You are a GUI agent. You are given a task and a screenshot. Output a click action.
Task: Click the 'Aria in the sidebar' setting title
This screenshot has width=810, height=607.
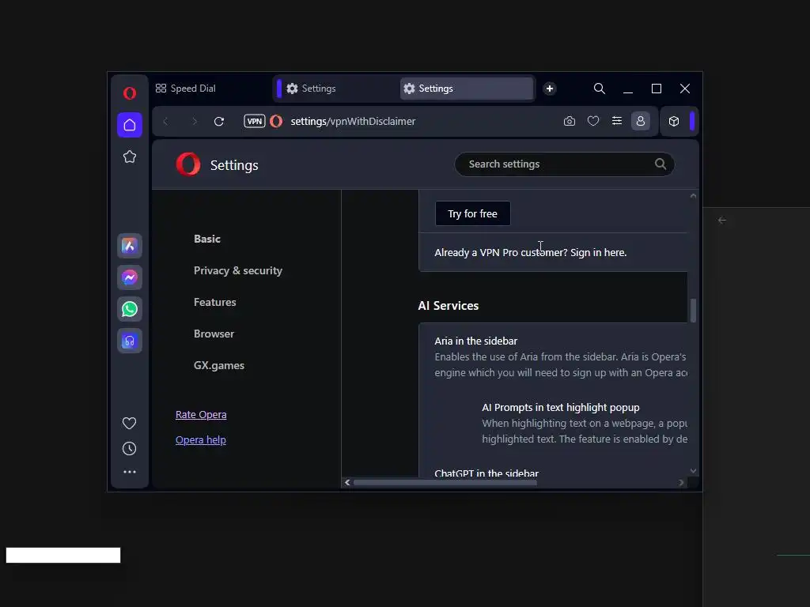[475, 341]
